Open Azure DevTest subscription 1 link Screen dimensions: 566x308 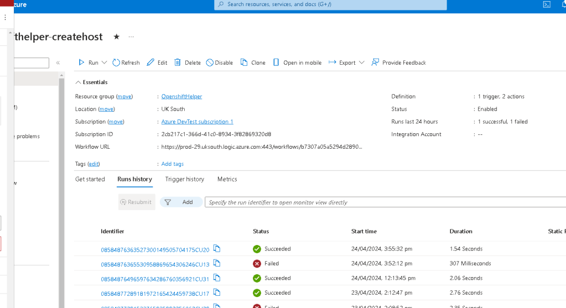(197, 122)
